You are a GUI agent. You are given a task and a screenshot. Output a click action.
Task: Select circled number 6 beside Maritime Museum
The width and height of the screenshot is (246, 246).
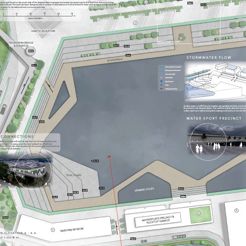pos(53,230)
